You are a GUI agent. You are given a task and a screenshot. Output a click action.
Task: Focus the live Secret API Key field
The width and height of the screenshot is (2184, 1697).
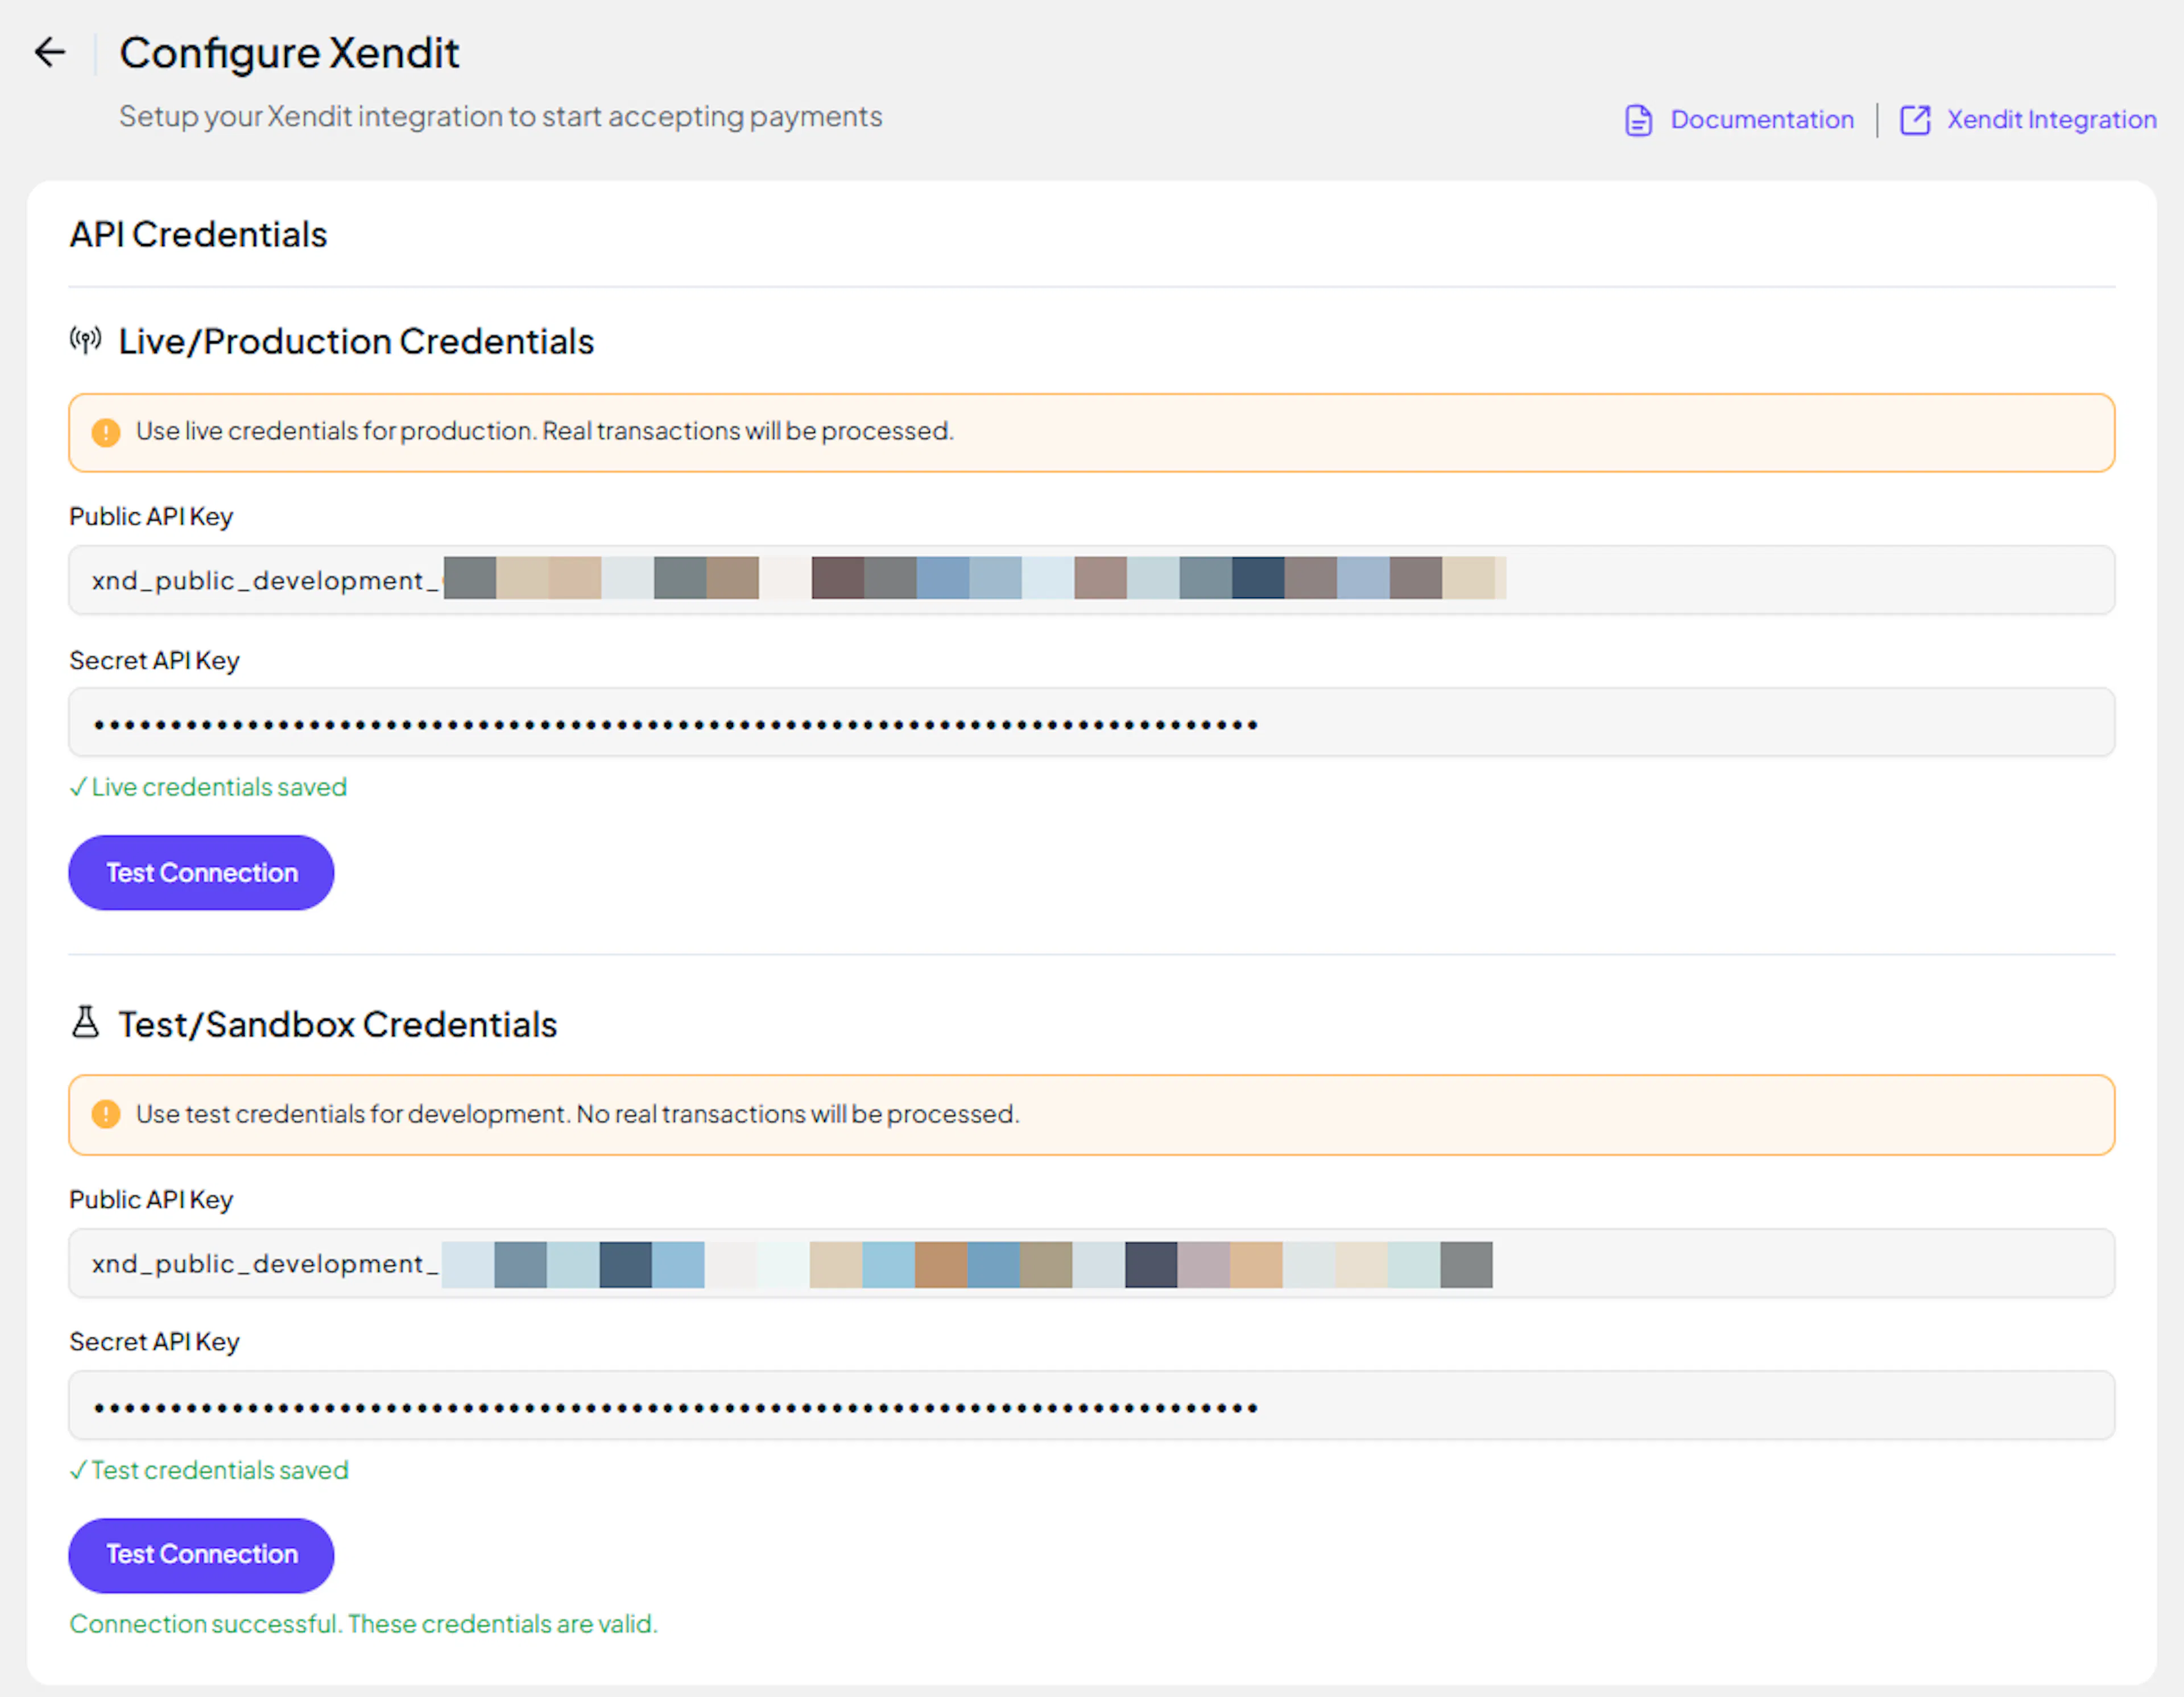pyautogui.click(x=1090, y=723)
